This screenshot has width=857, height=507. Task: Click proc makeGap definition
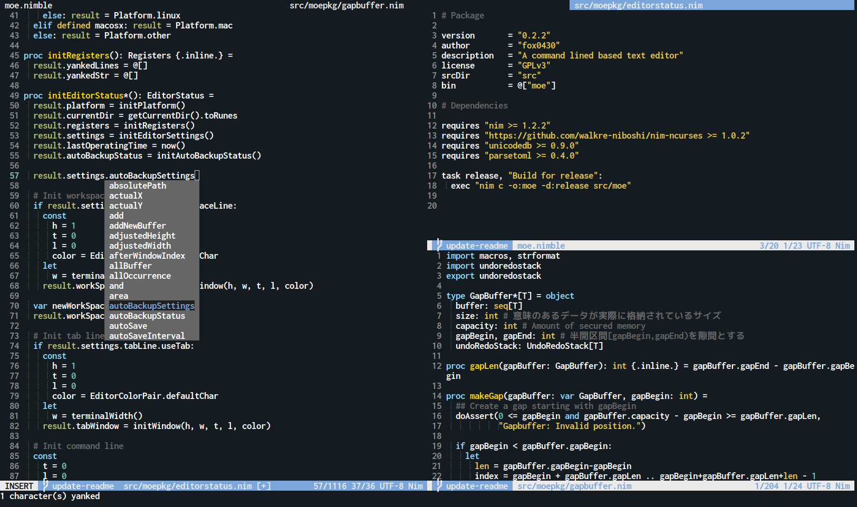(x=577, y=396)
